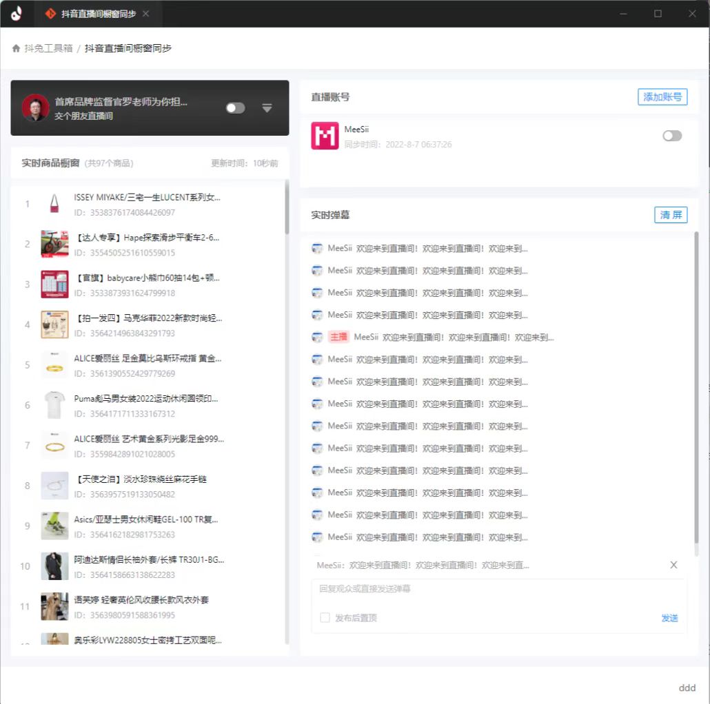The image size is (710, 704).
Task: Select 语芙婷 轻奢英伦风 product title
Action: (141, 600)
